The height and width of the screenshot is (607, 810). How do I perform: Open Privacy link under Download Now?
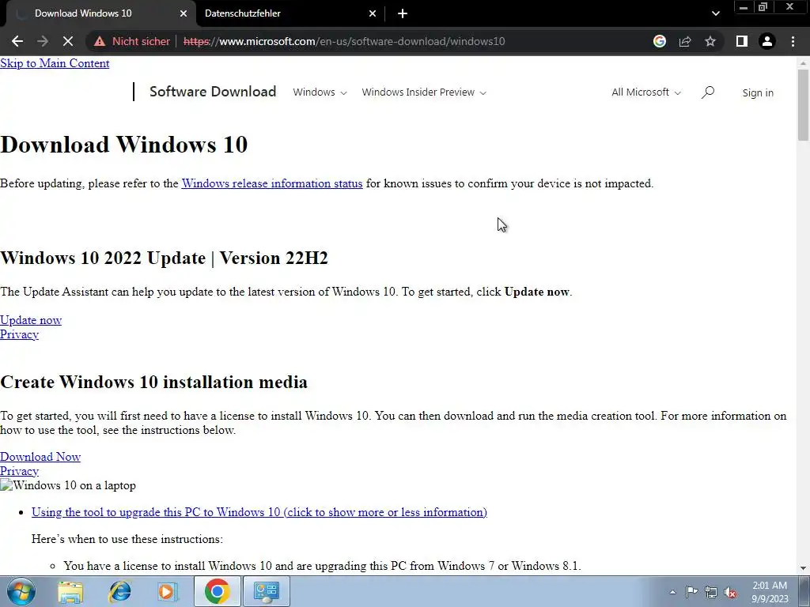click(20, 471)
